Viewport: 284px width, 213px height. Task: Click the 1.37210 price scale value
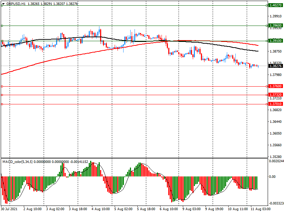click(276, 98)
